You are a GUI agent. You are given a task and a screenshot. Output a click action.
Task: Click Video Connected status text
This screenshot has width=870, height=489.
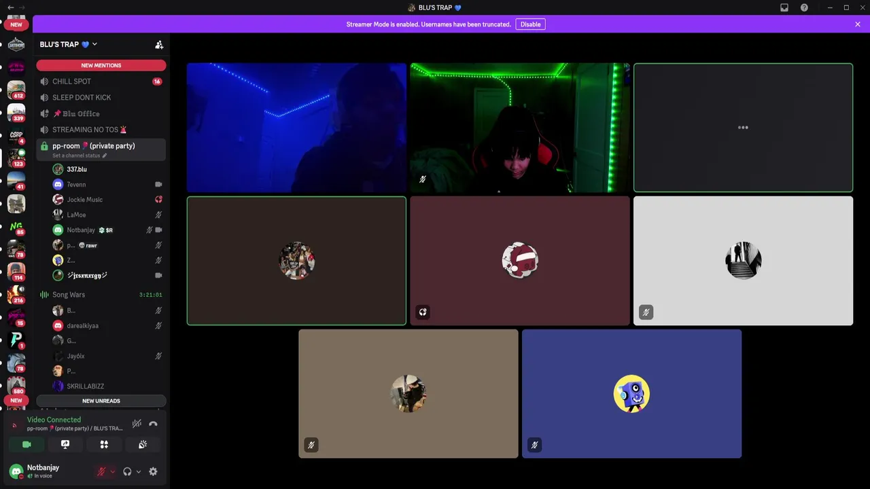coord(54,420)
